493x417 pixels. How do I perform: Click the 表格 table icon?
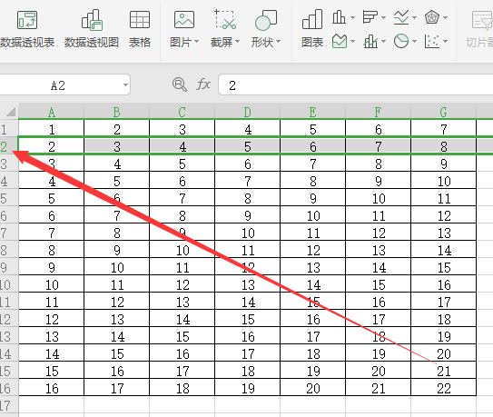[x=140, y=29]
